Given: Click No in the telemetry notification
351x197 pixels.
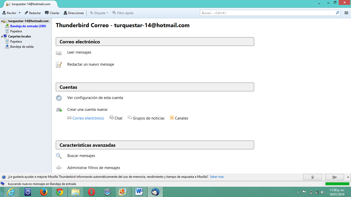Looking at the screenshot, I should click(334, 177).
